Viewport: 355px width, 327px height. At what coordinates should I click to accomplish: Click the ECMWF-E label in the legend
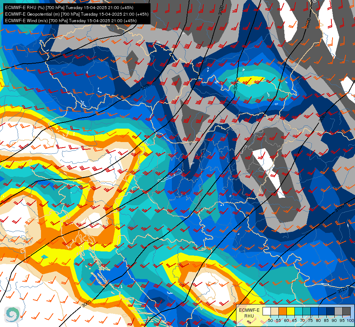(249, 310)
